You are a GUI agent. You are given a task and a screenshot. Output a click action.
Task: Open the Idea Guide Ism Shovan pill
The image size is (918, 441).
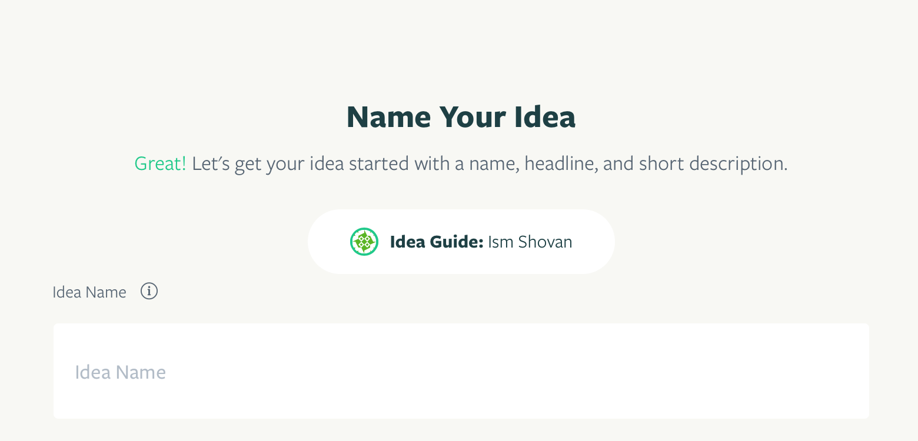coord(461,242)
